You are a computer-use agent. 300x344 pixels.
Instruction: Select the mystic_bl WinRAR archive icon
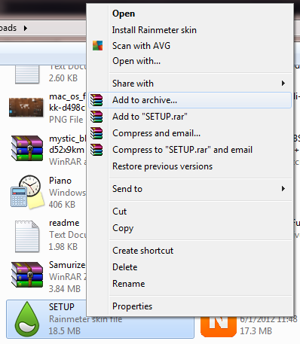[27, 148]
